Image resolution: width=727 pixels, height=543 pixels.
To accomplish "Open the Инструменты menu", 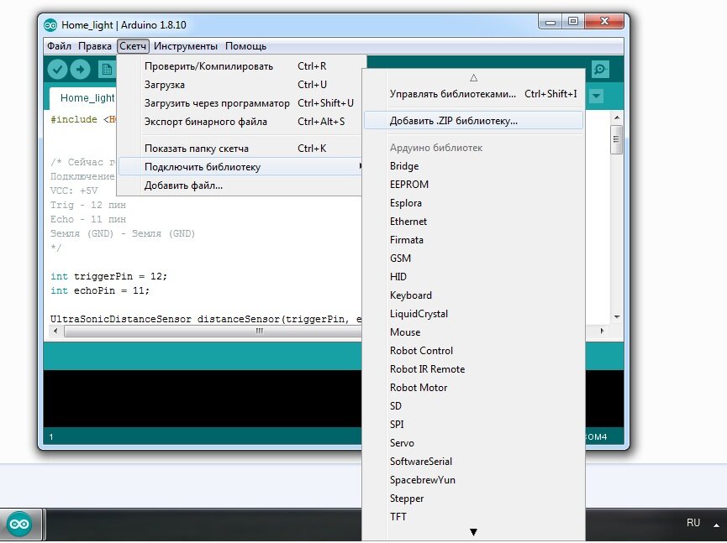I will coord(186,46).
